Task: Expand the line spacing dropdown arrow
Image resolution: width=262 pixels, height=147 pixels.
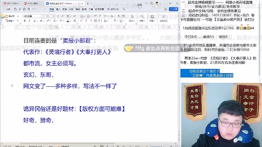Action: (108, 21)
